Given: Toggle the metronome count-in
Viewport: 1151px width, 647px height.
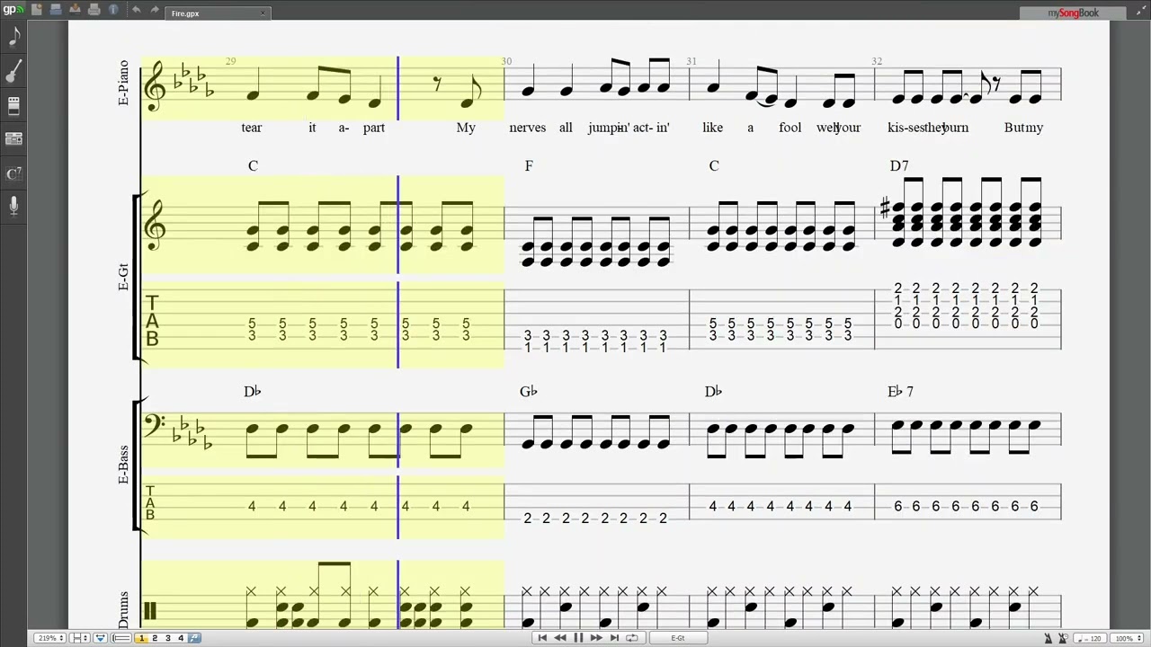Looking at the screenshot, I should click(1063, 638).
